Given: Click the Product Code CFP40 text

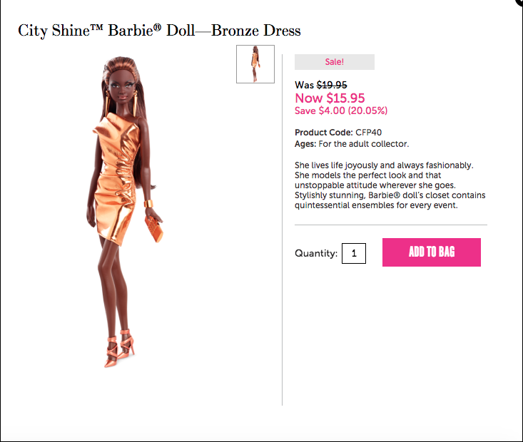Looking at the screenshot, I should pos(338,133).
